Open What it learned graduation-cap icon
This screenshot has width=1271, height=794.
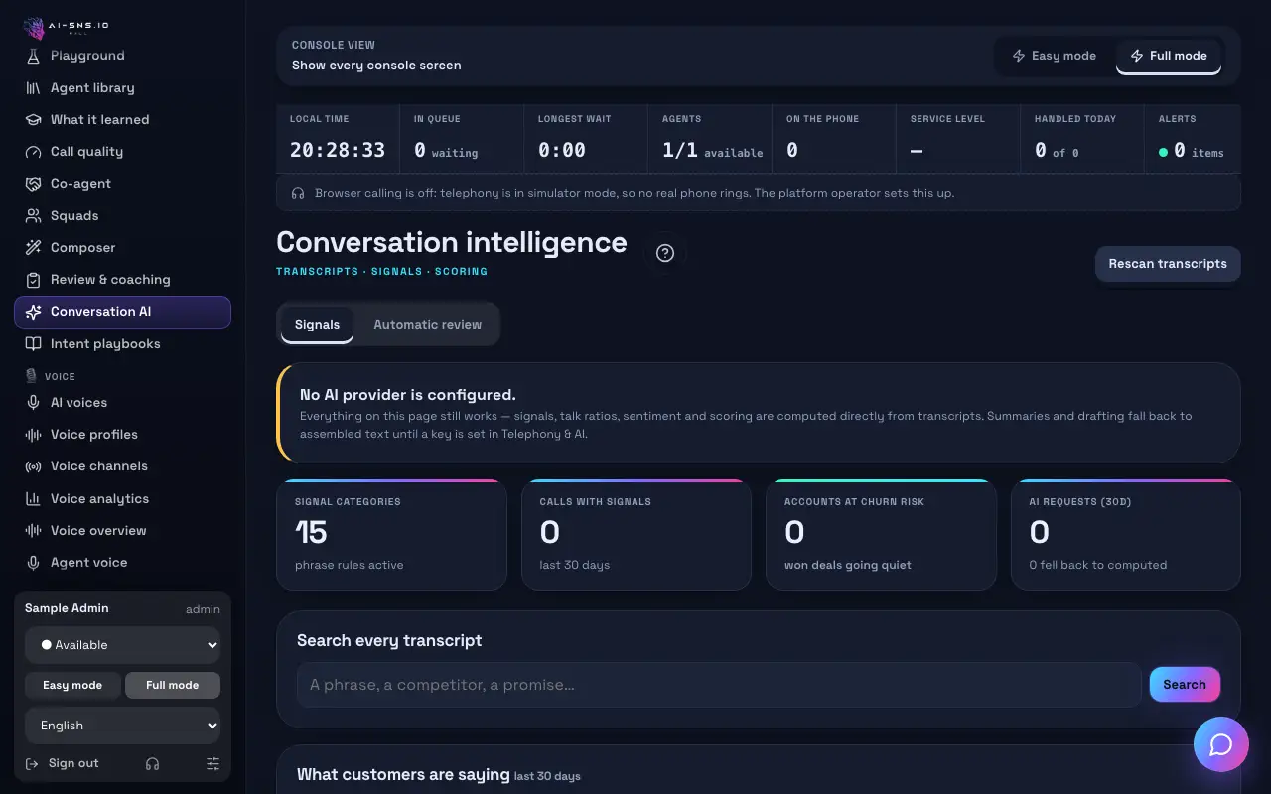(x=33, y=119)
